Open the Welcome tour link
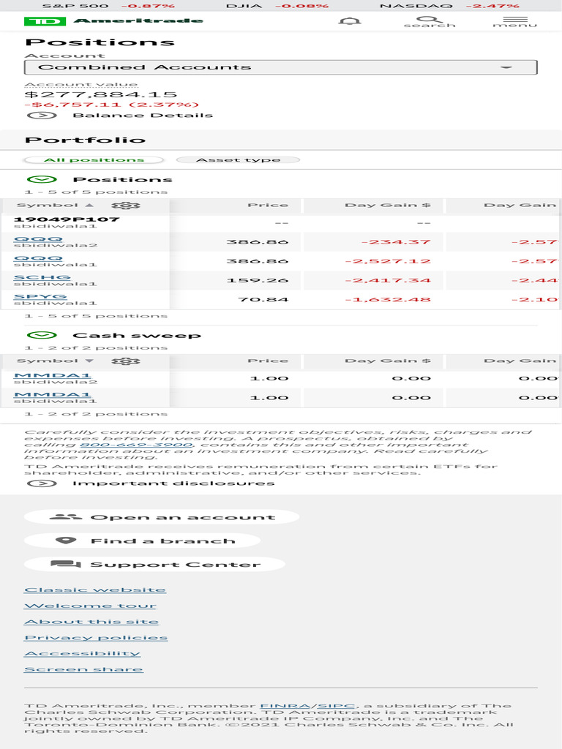562x749 pixels. point(90,606)
